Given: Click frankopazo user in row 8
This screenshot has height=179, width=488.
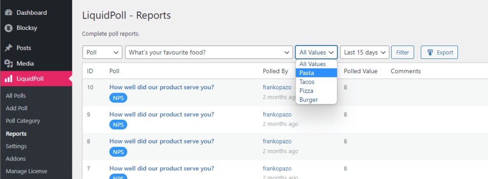Looking at the screenshot, I should [x=277, y=141].
